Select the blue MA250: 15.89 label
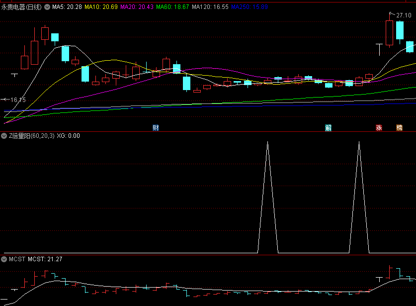The width and height of the screenshot is (416, 306). pyautogui.click(x=250, y=7)
